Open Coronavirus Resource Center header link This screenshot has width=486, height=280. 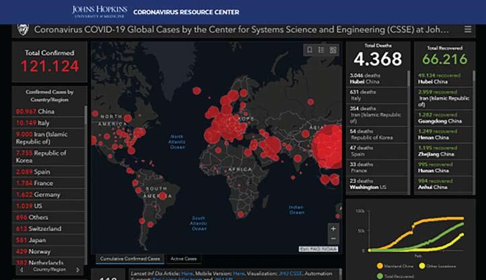[186, 12]
